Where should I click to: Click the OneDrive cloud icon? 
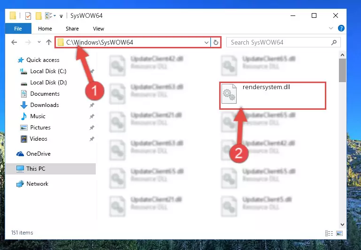tap(20, 154)
